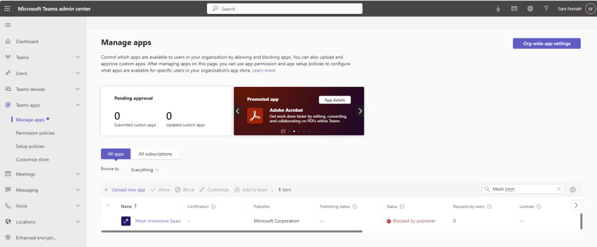This screenshot has width=597, height=247.
Task: Expand the Meetings navigation section
Action: coord(78,174)
